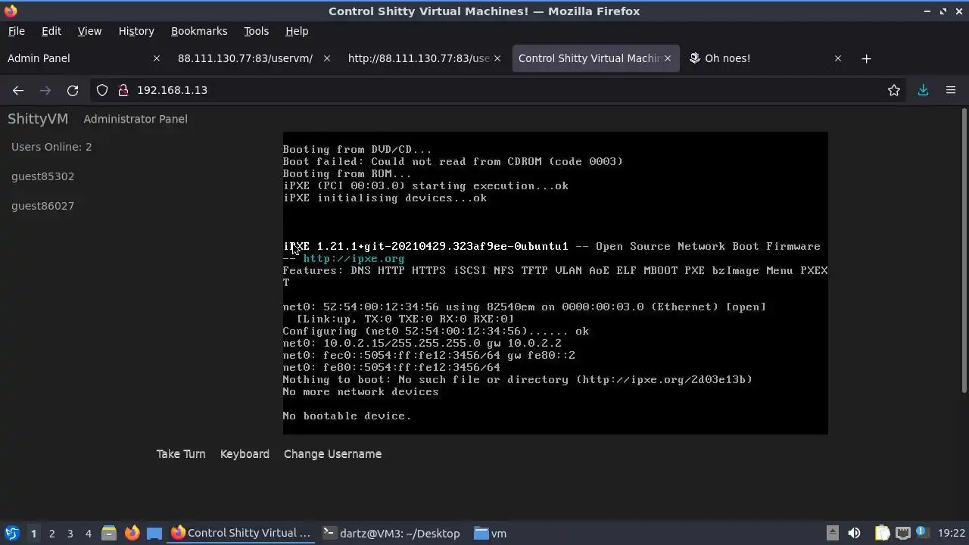Show the shield tracking protection info
Viewport: 969px width, 545px height.
pyautogui.click(x=102, y=90)
